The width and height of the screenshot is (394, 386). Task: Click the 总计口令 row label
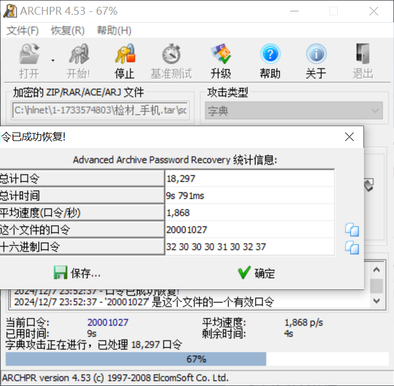click(x=82, y=179)
